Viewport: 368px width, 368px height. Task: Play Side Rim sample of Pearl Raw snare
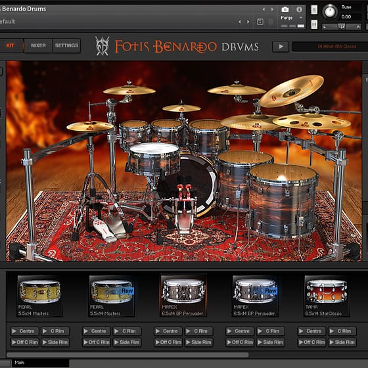[127, 342]
